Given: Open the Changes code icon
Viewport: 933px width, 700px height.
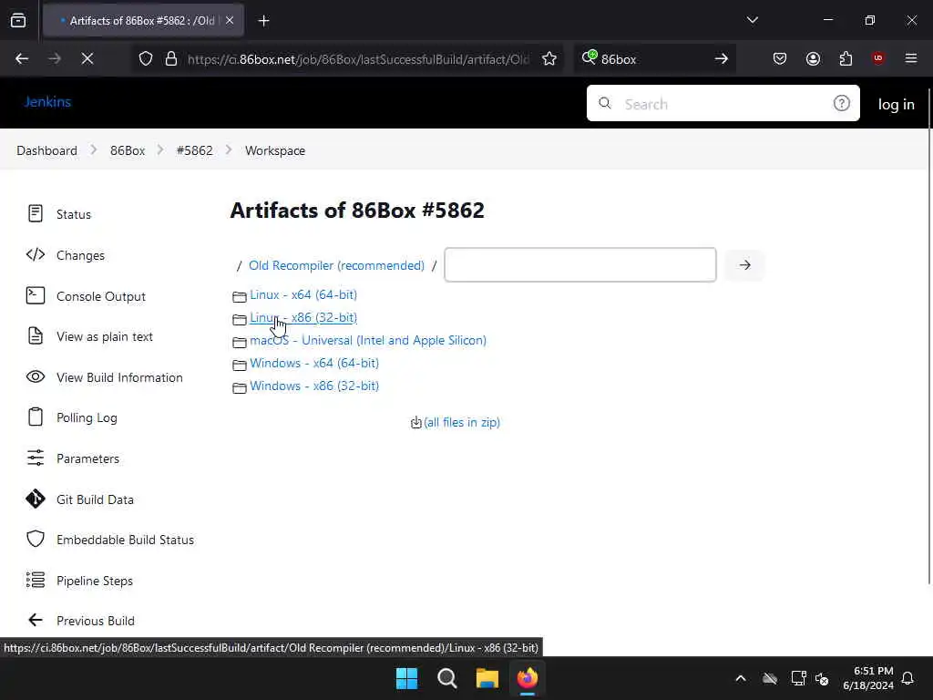Looking at the screenshot, I should click(x=36, y=255).
